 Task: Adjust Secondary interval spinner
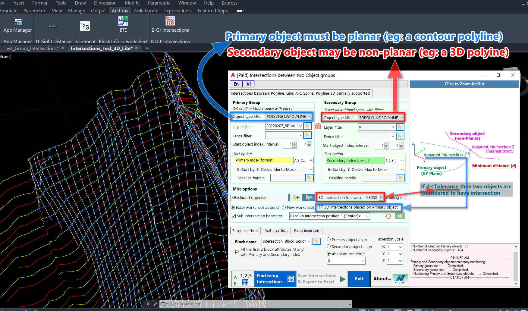click(x=401, y=146)
